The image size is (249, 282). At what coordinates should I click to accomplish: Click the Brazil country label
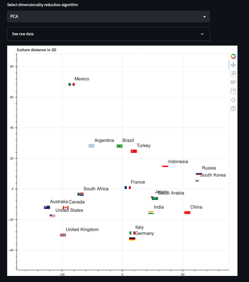(x=128, y=140)
